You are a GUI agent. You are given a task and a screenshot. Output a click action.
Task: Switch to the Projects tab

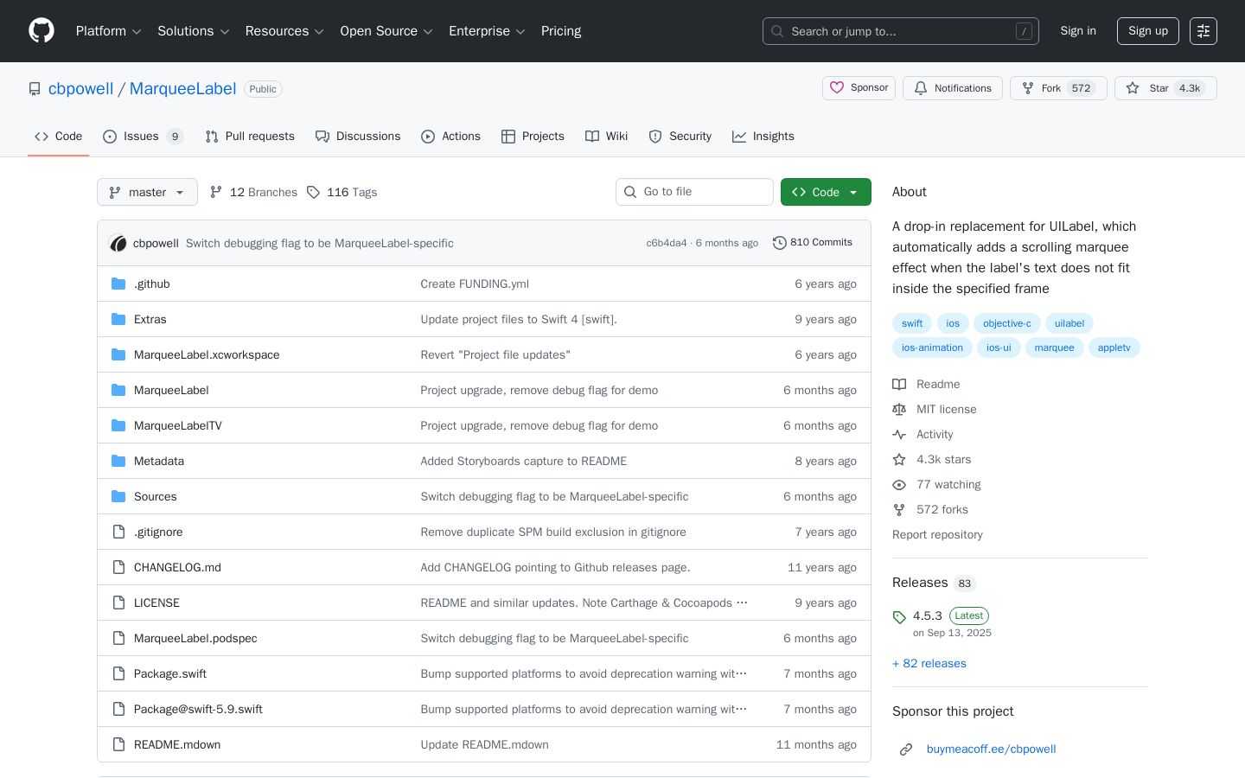(x=533, y=137)
